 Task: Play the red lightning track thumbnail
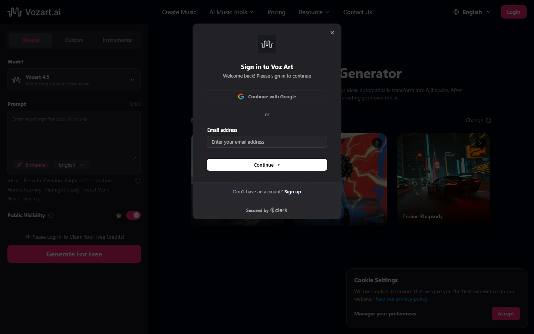coord(377,143)
